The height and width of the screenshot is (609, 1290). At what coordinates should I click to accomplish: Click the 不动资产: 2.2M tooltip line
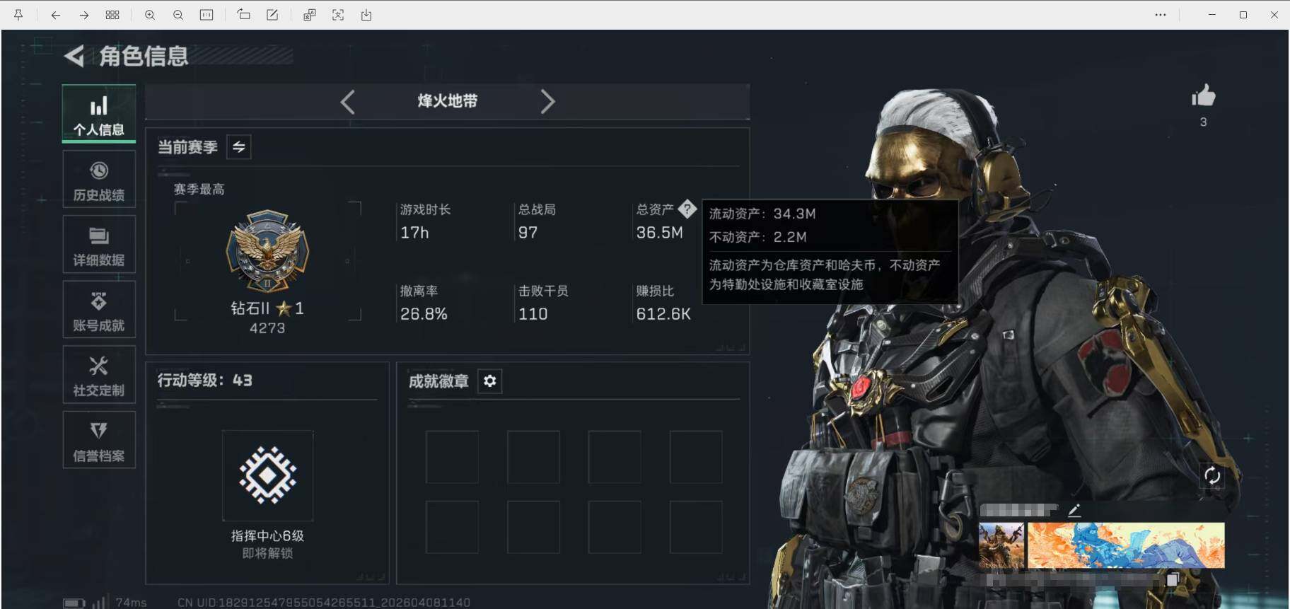coord(757,237)
